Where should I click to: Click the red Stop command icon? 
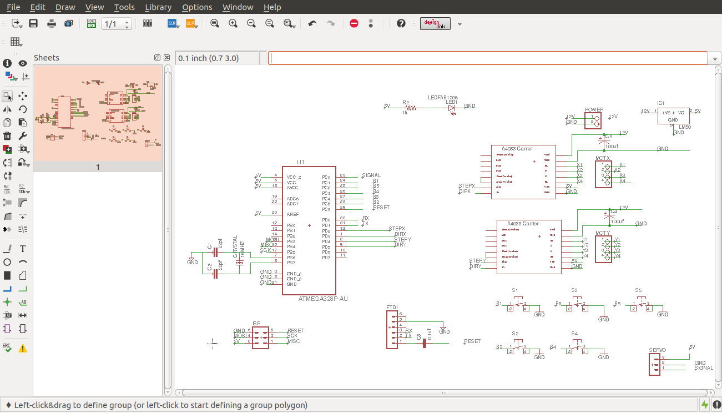[x=354, y=23]
